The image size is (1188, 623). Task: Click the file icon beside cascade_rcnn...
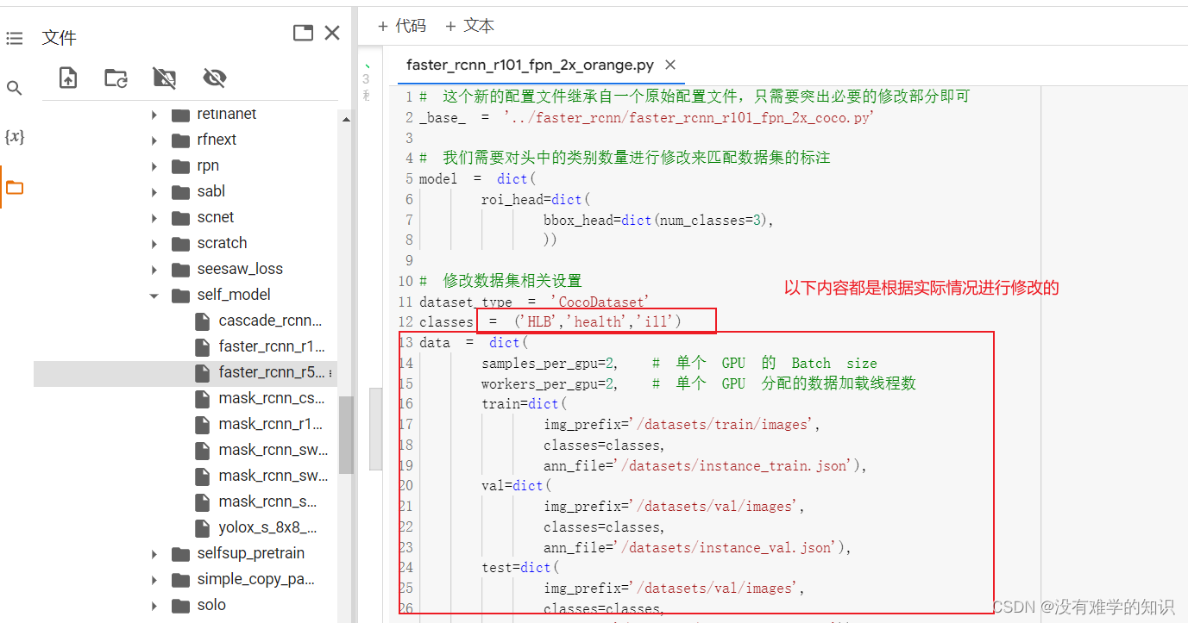coord(202,321)
